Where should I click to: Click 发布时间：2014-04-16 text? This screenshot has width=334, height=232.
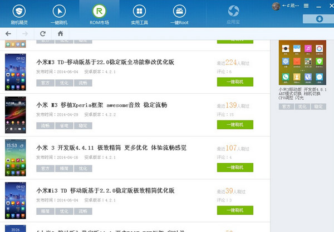(57, 158)
